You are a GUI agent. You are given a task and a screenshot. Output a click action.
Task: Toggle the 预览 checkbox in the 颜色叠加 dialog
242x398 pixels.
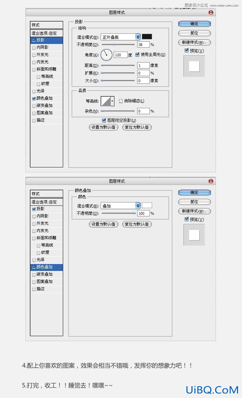[x=186, y=219]
